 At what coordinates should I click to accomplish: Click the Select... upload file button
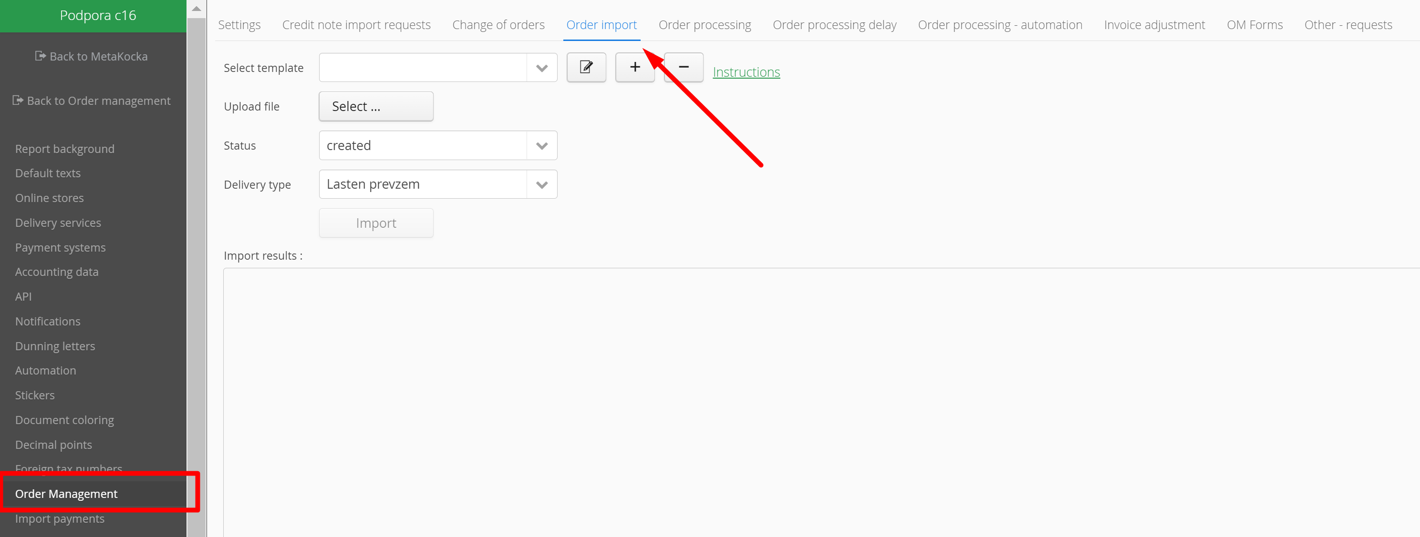coord(376,106)
